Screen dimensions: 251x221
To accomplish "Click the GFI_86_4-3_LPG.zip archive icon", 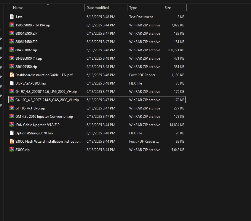I will (x=12, y=108).
